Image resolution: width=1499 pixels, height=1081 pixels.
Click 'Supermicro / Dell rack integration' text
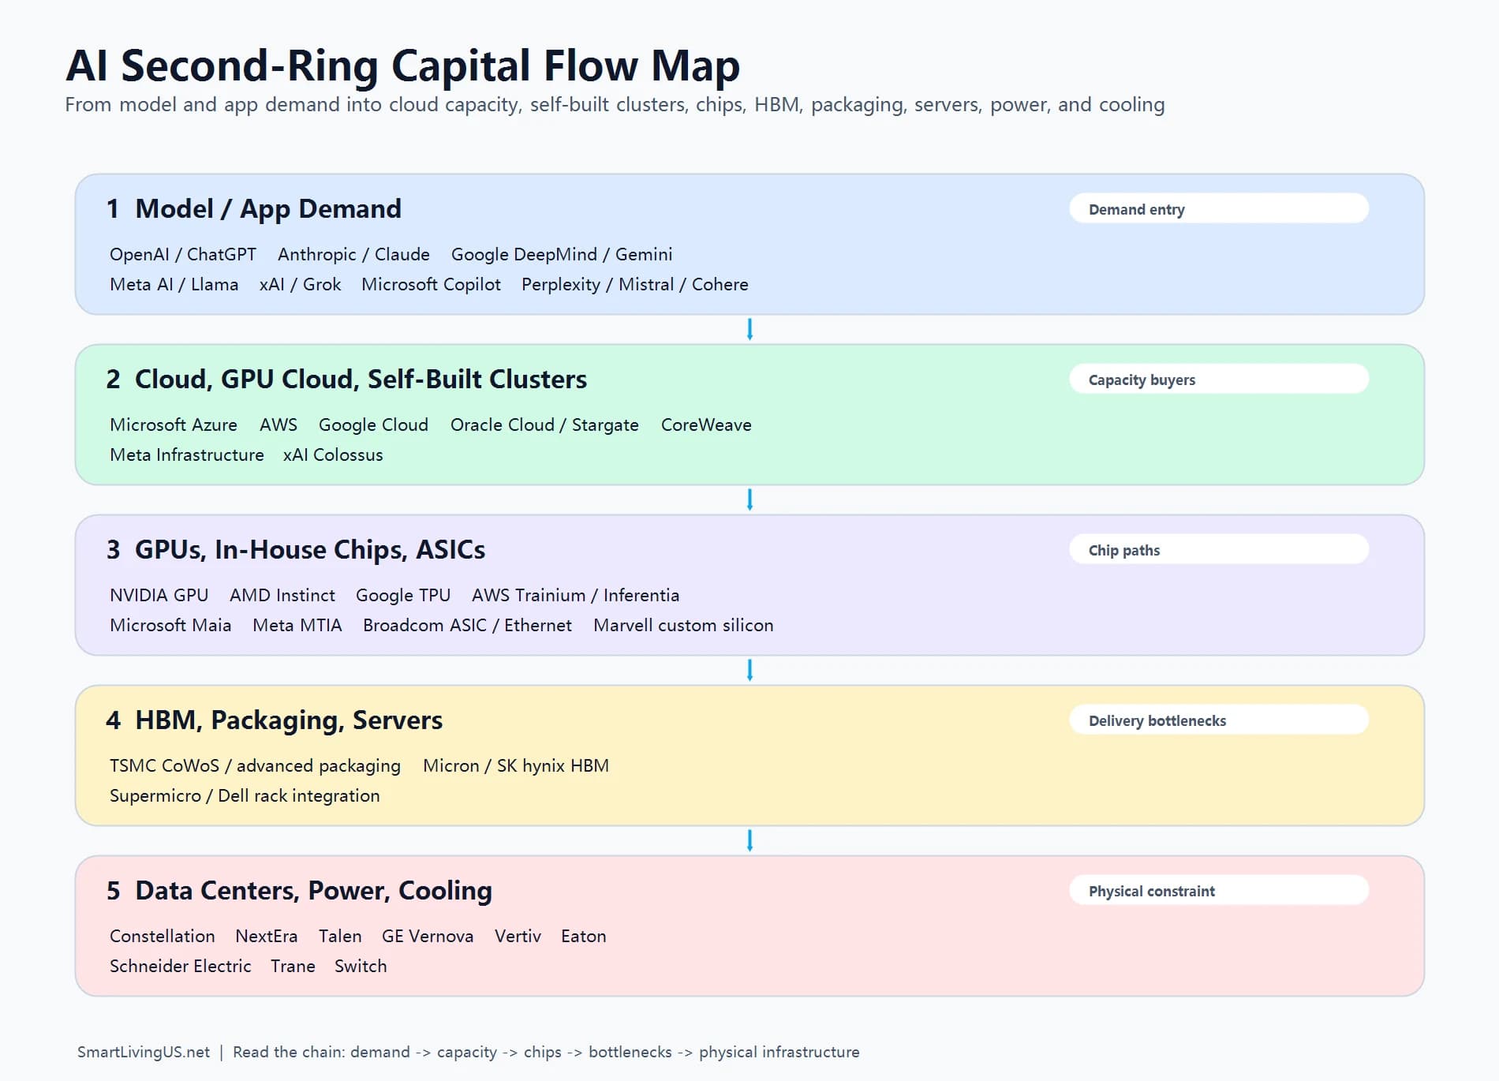pyautogui.click(x=245, y=795)
